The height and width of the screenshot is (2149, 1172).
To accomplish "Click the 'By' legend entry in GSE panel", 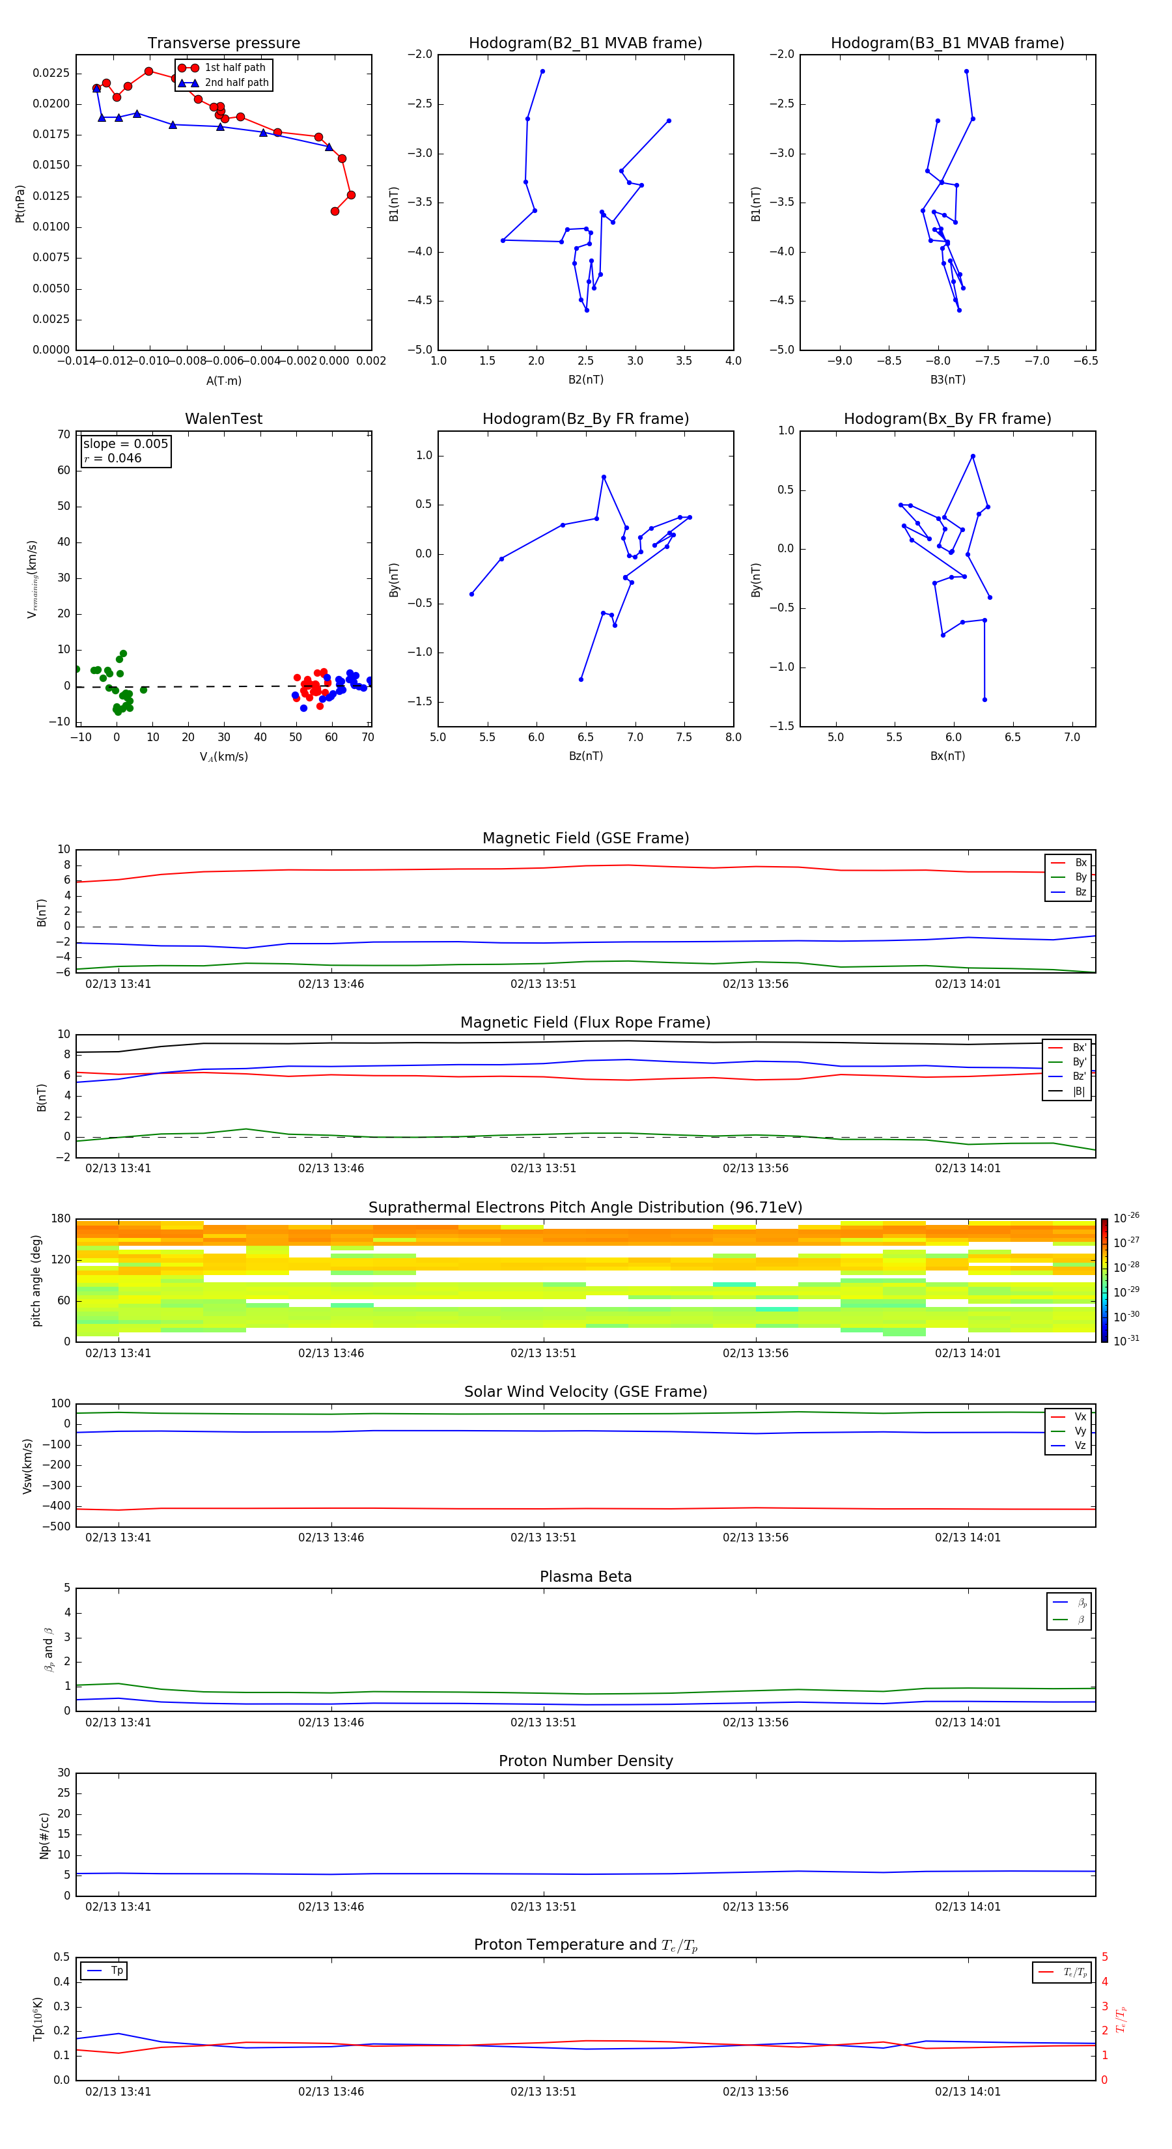I will click(1068, 877).
